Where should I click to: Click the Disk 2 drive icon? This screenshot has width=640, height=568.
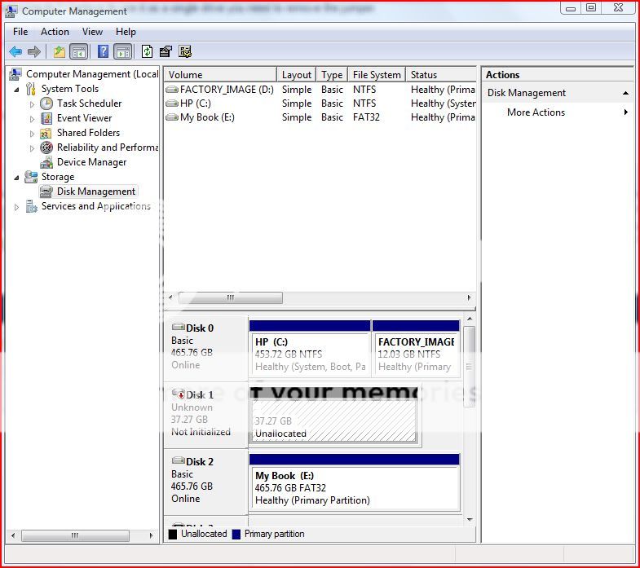(179, 460)
